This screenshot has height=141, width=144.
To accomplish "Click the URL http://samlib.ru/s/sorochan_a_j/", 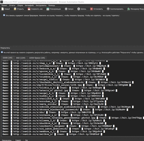I will pyautogui.click(x=35, y=101).
